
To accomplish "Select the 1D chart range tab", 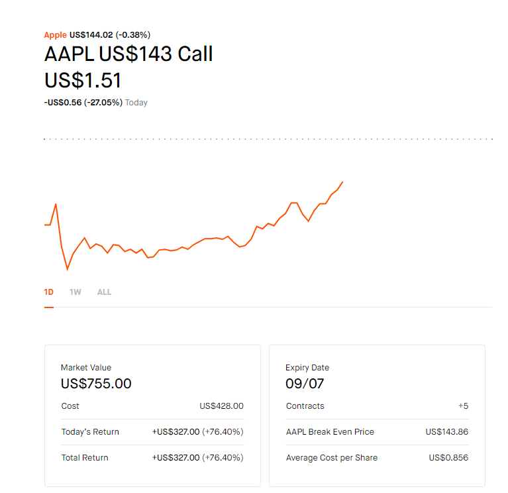I will [x=49, y=292].
